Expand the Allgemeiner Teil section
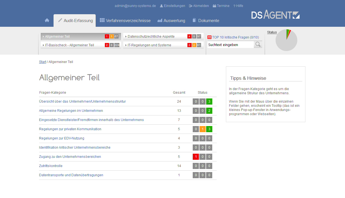 click(x=81, y=37)
